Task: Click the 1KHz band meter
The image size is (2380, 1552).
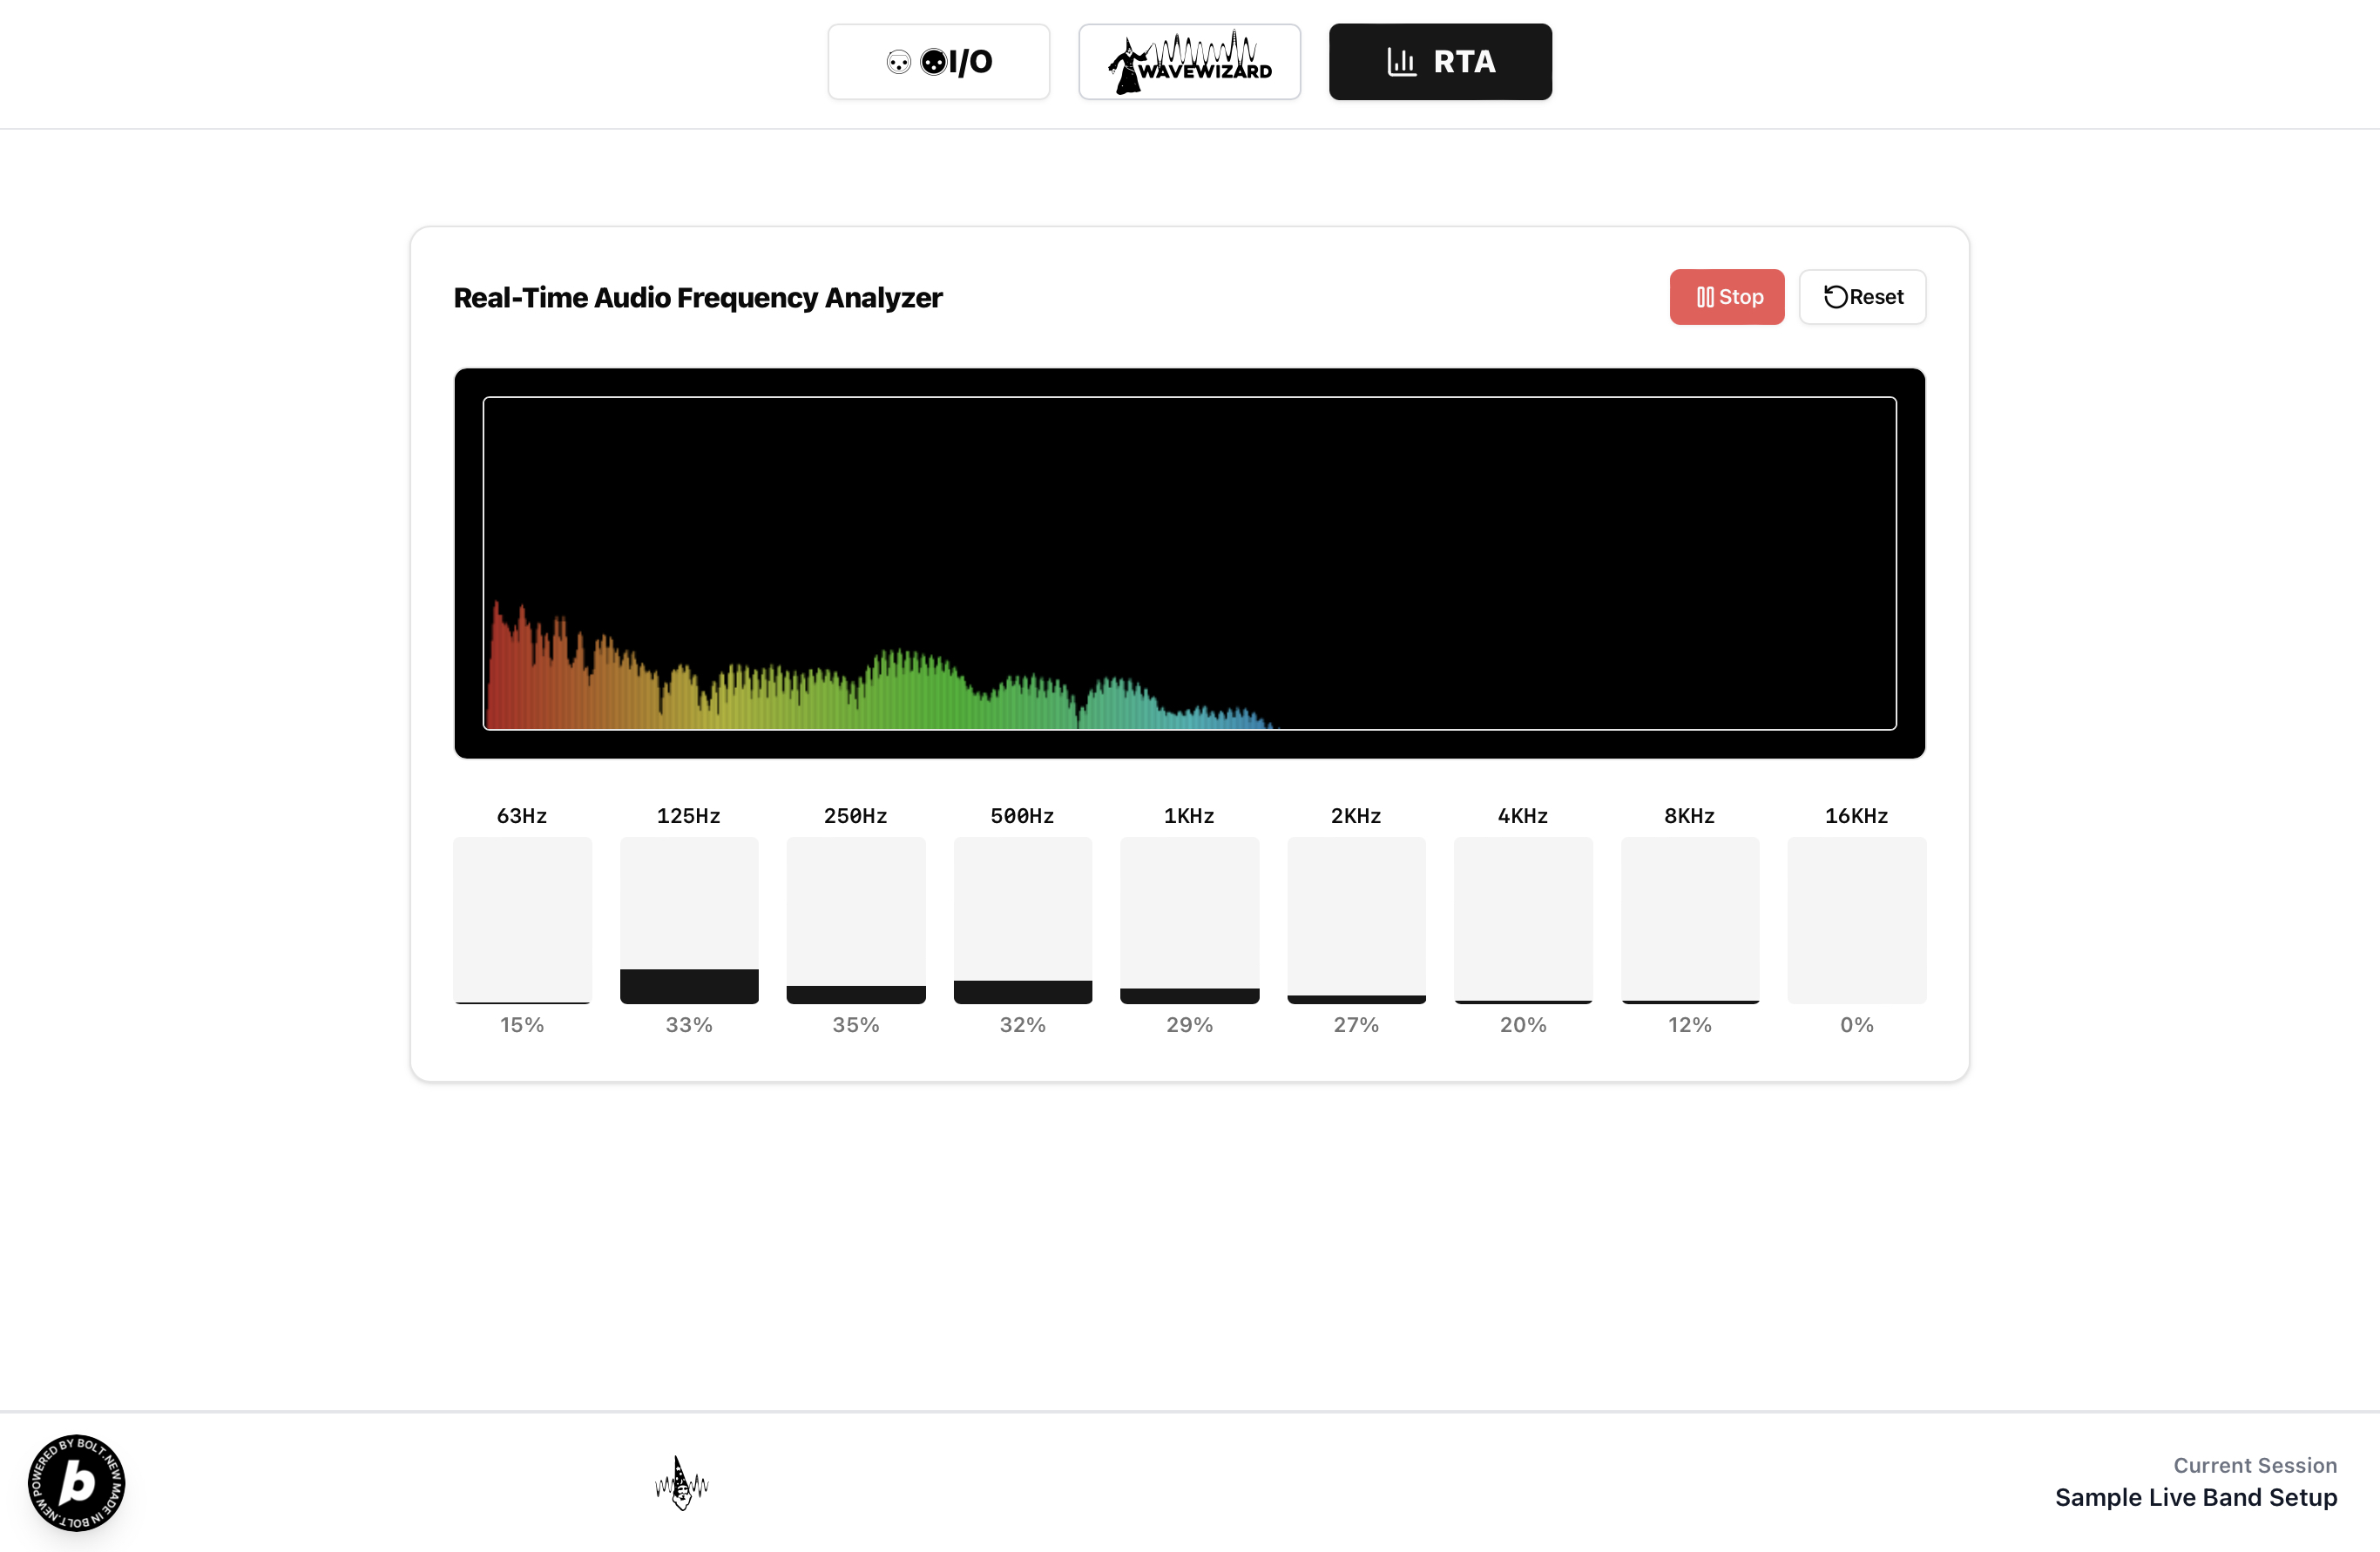Action: coord(1189,920)
